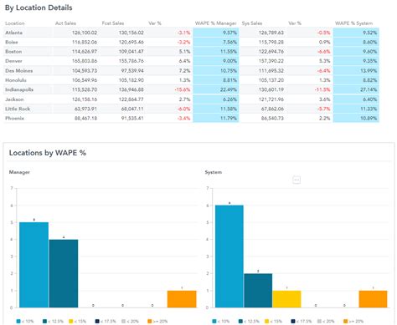Click the '< 10%' legend swatch under Manager chart
Viewport: 397px width, 325px height.
tap(18, 322)
